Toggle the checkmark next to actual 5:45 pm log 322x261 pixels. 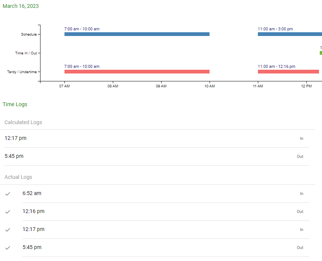click(x=7, y=248)
